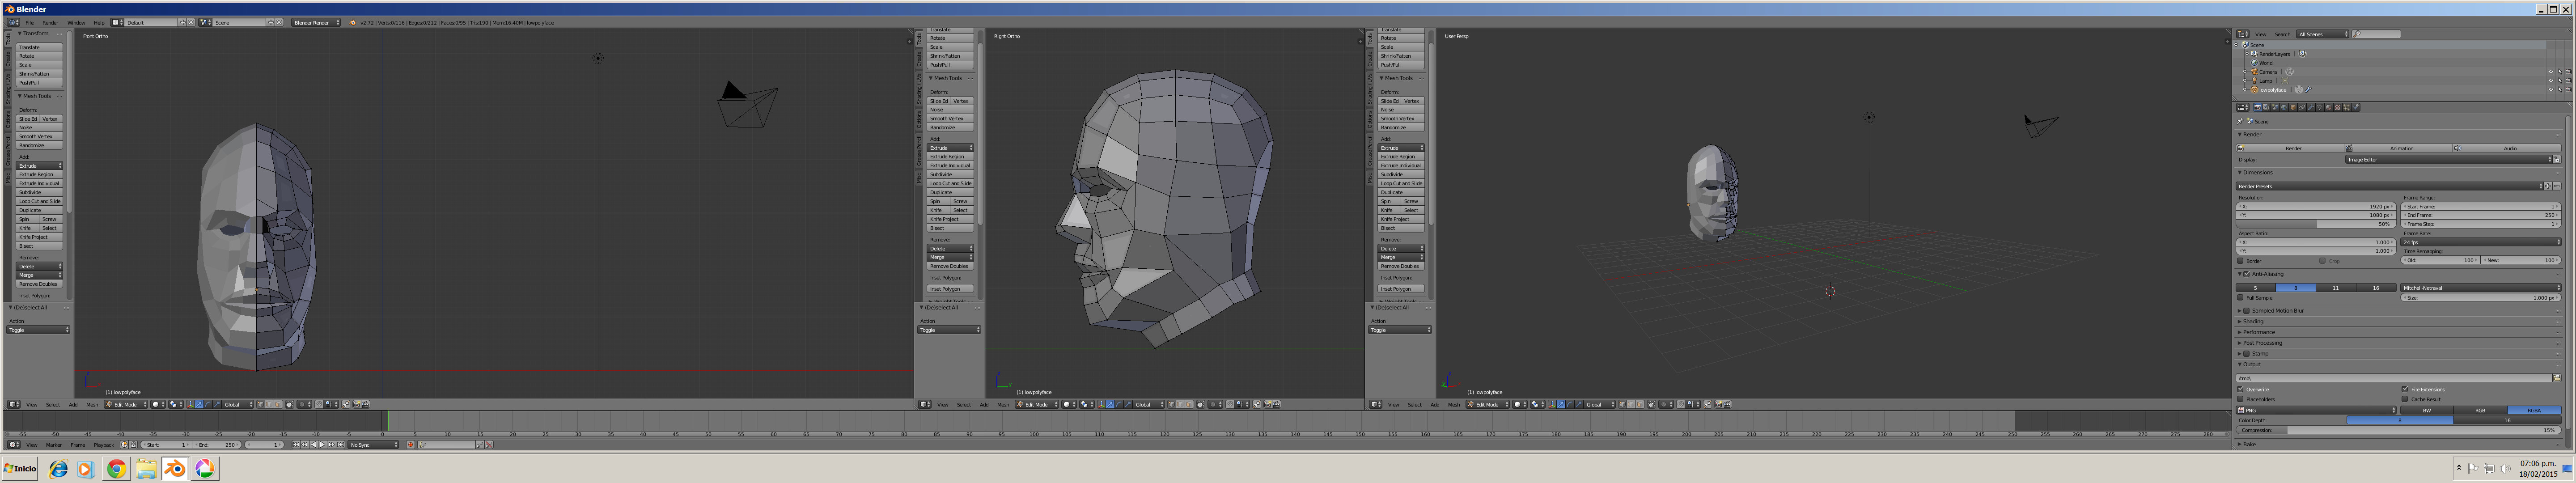Click the Animation render button

pos(2401,148)
